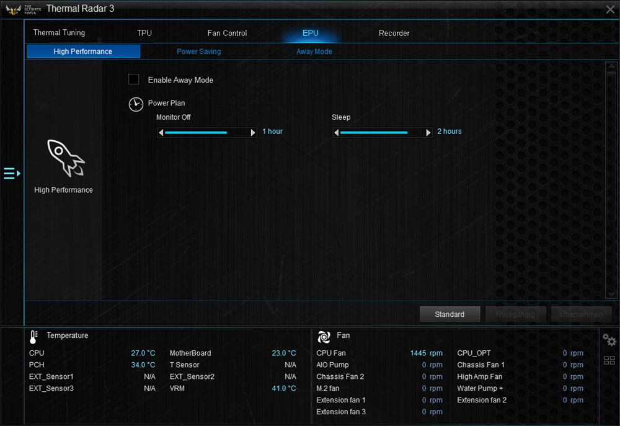This screenshot has width=620, height=426.
Task: Click the CPU Fan speed 1445 rpm
Action: [427, 353]
